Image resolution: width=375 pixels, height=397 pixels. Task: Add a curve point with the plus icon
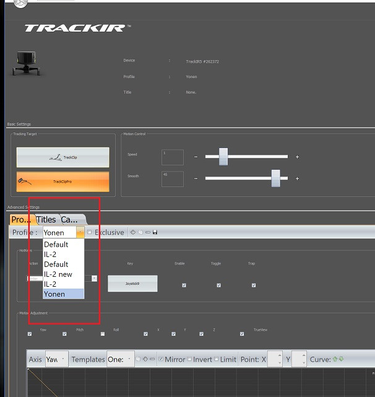click(145, 359)
